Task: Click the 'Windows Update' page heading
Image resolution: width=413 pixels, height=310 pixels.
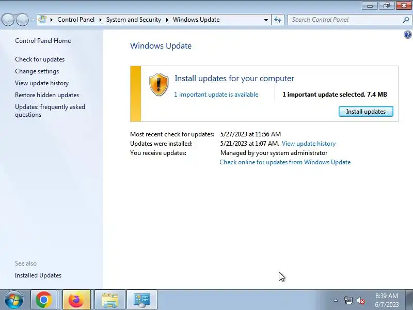Action: tap(161, 46)
